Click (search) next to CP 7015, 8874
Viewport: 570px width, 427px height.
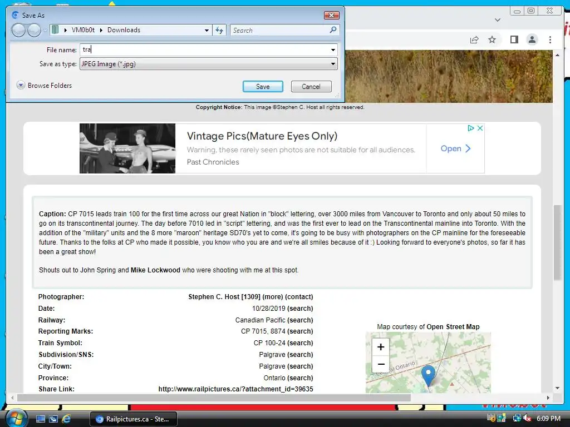point(300,331)
